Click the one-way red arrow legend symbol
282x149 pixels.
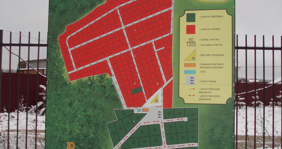192,89
